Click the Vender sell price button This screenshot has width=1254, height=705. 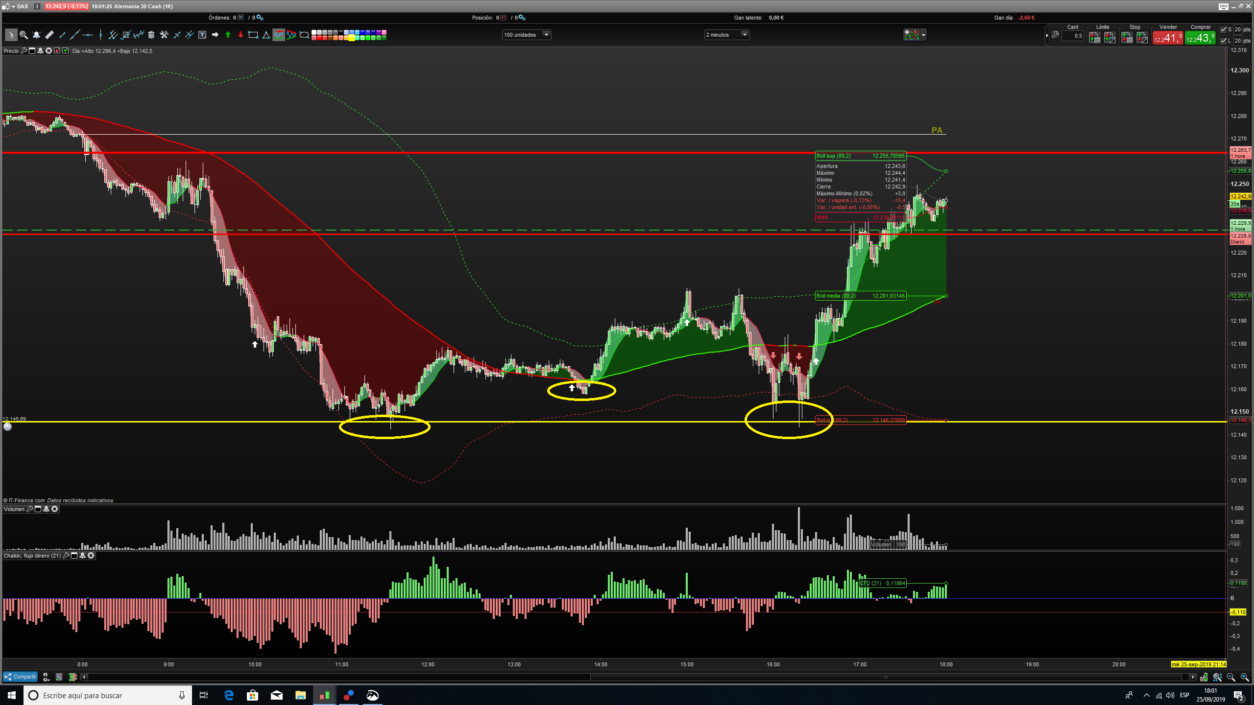click(1167, 38)
